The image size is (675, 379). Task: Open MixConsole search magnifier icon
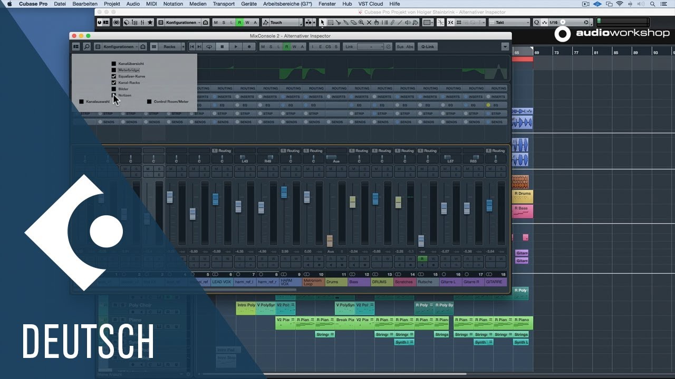click(86, 47)
